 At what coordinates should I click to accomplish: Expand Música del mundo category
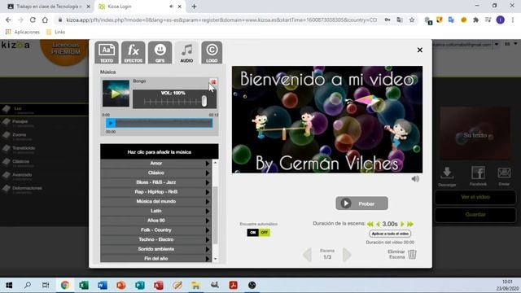155,201
